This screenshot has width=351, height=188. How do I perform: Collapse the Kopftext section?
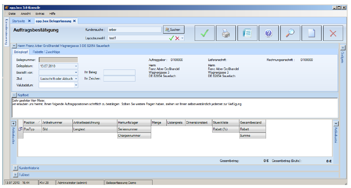pyautogui.click(x=14, y=95)
